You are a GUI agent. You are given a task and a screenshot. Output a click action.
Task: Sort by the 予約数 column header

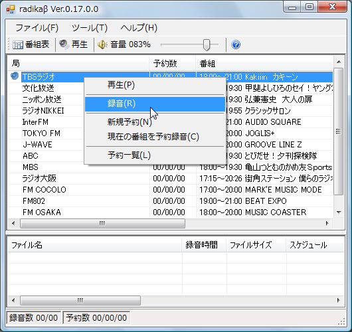point(173,64)
